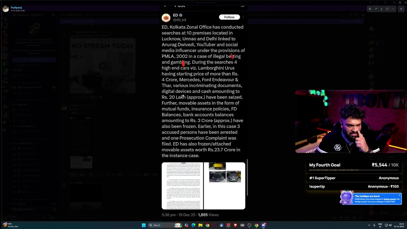Screen dimensions: 407x229
Task: Open the ED profile avatar
Action: coord(166,17)
